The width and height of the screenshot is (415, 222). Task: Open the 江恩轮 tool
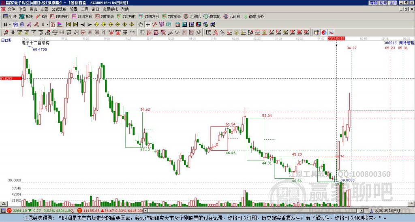pos(192,16)
